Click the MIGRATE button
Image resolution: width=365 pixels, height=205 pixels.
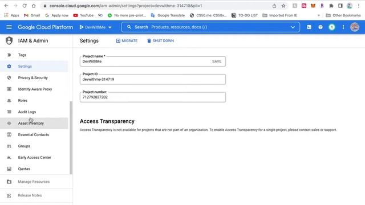(x=127, y=40)
